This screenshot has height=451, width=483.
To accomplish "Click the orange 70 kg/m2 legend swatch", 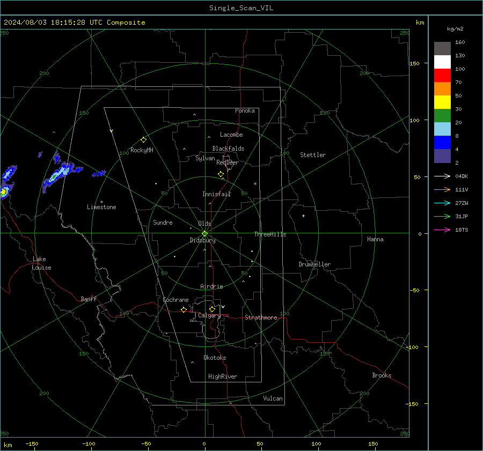I will click(x=442, y=89).
